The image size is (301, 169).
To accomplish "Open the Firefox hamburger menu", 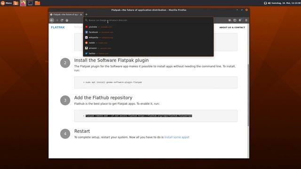I will coord(246,20).
